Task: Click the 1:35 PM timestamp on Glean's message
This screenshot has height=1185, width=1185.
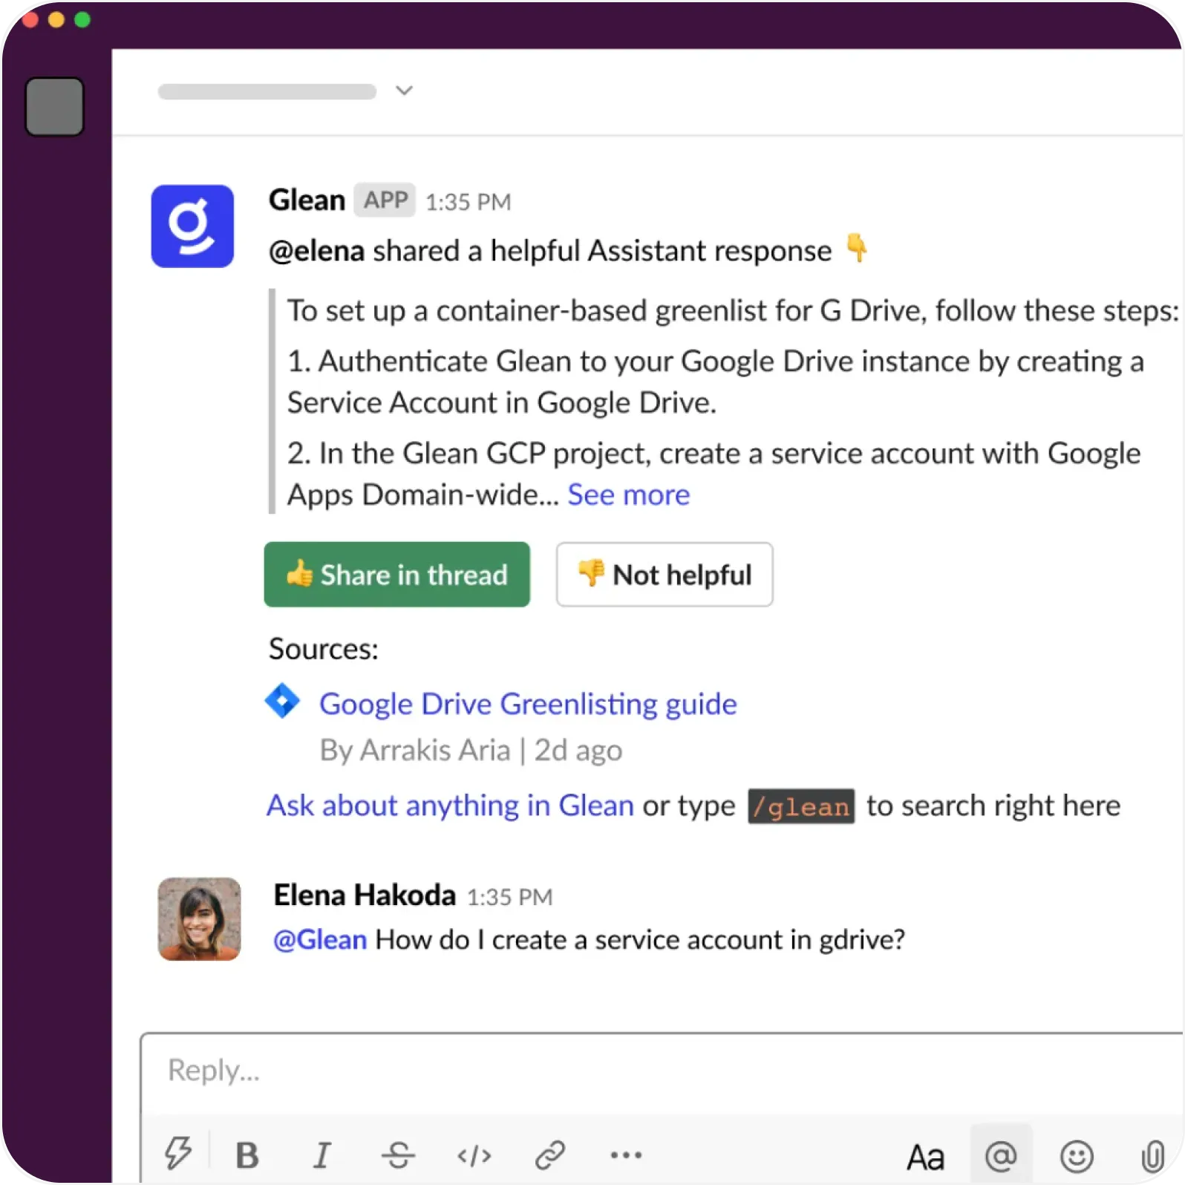Action: [469, 202]
